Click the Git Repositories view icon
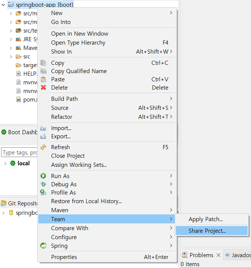 pos(3,203)
